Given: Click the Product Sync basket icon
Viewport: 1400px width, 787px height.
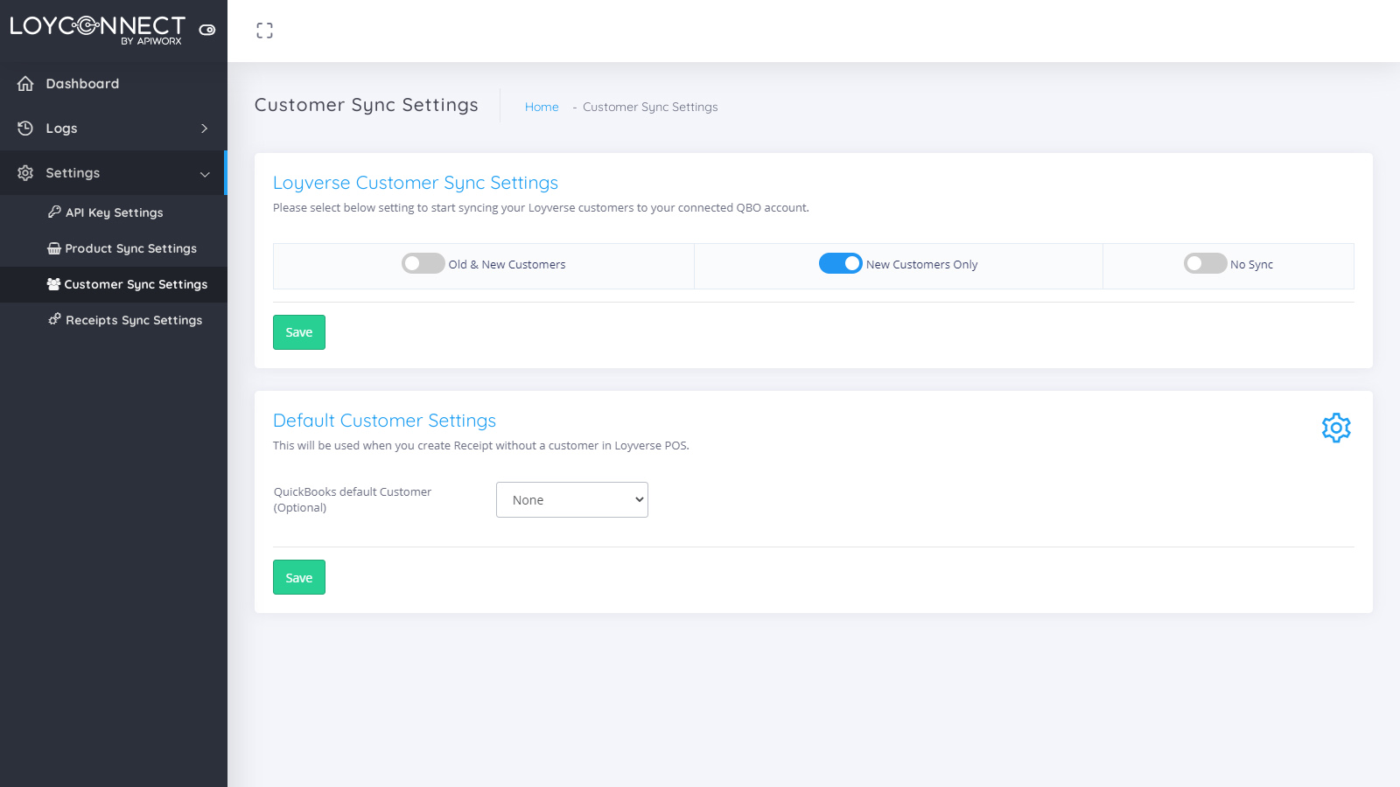Looking at the screenshot, I should (x=54, y=248).
